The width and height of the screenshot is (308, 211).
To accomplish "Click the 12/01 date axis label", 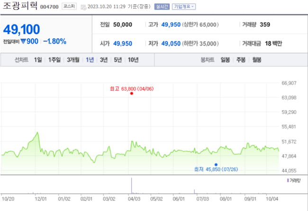I will tap(41, 199).
